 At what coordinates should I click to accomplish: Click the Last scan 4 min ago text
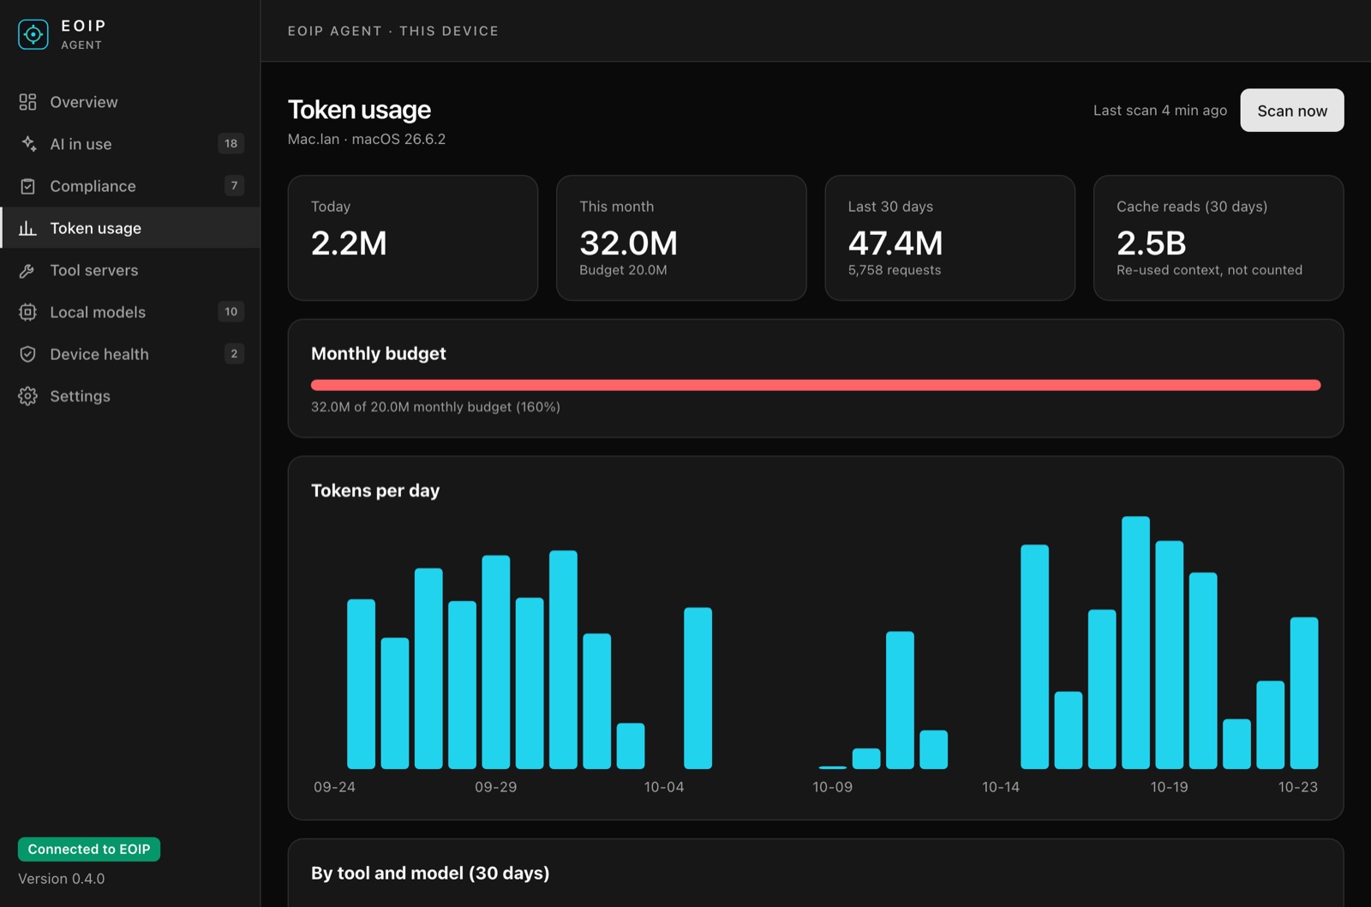1160,111
